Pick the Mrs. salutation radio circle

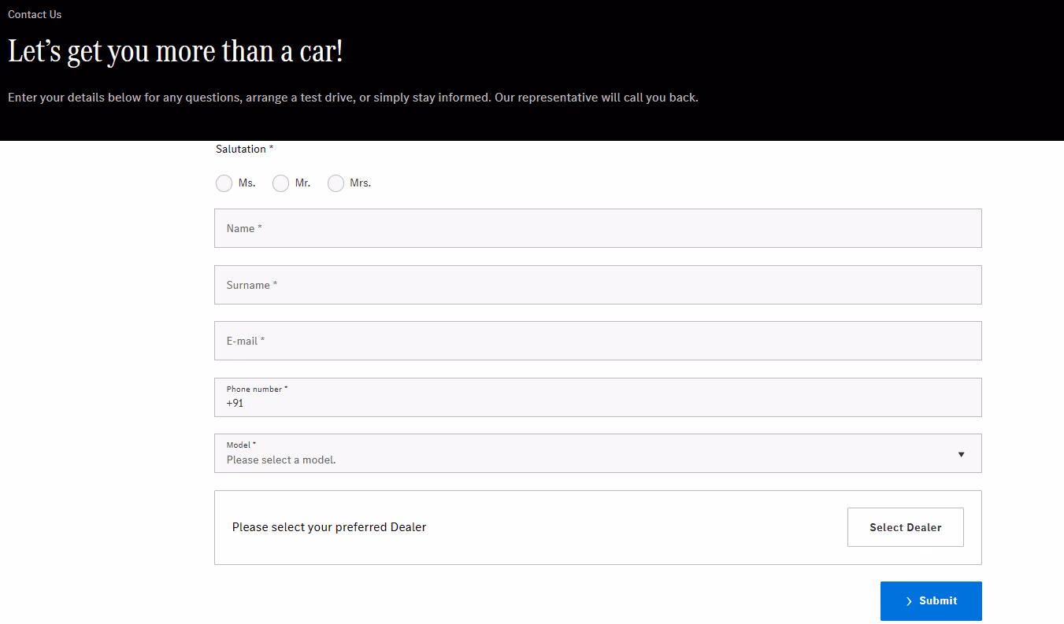336,183
